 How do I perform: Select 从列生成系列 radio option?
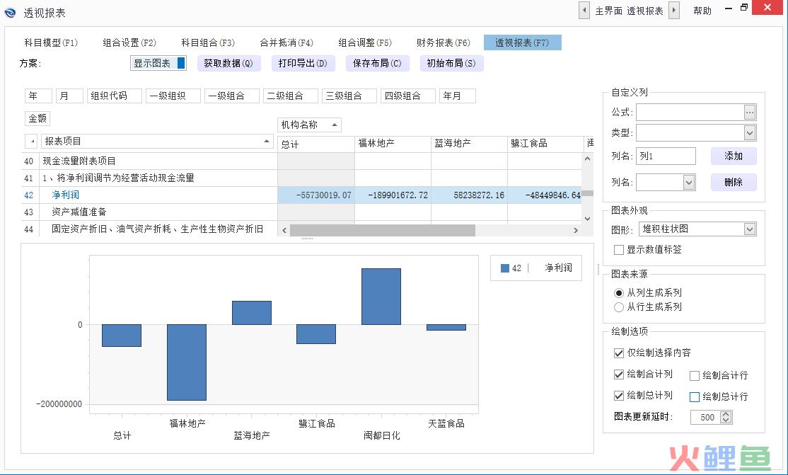619,293
